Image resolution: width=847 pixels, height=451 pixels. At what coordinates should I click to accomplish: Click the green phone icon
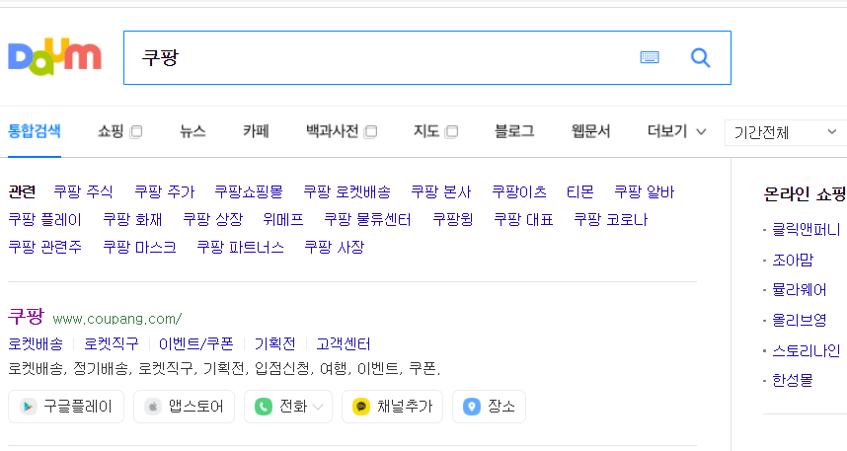tap(264, 407)
